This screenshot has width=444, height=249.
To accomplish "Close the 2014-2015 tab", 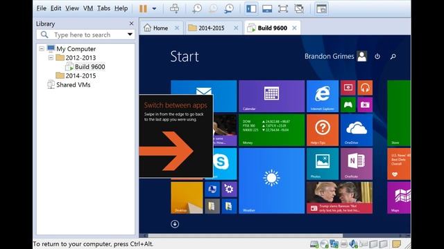I will click(236, 28).
